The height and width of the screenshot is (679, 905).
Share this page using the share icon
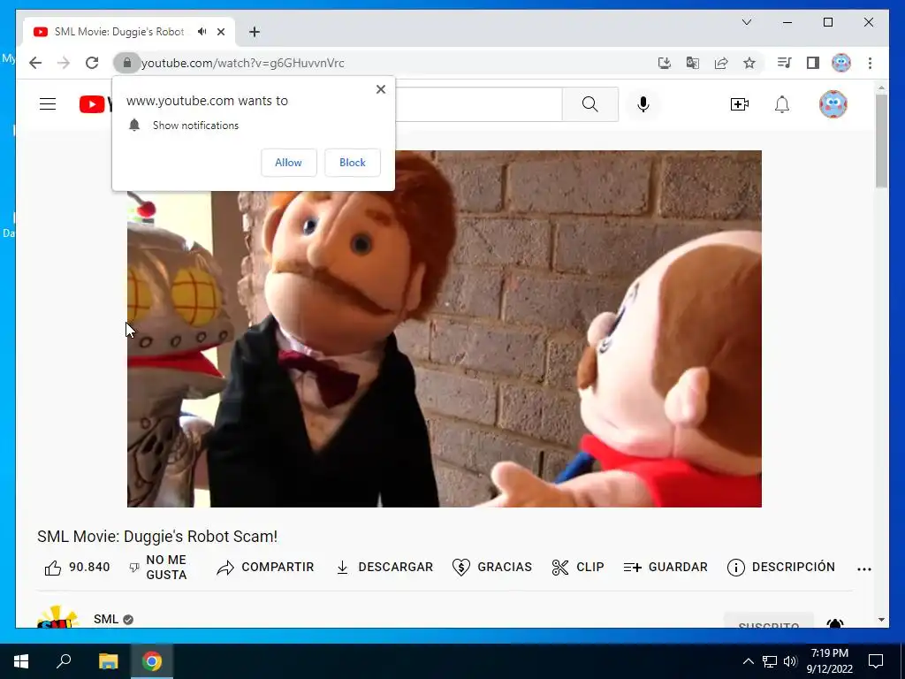[x=721, y=63]
